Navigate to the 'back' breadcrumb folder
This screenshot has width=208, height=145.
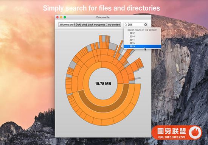90,25
